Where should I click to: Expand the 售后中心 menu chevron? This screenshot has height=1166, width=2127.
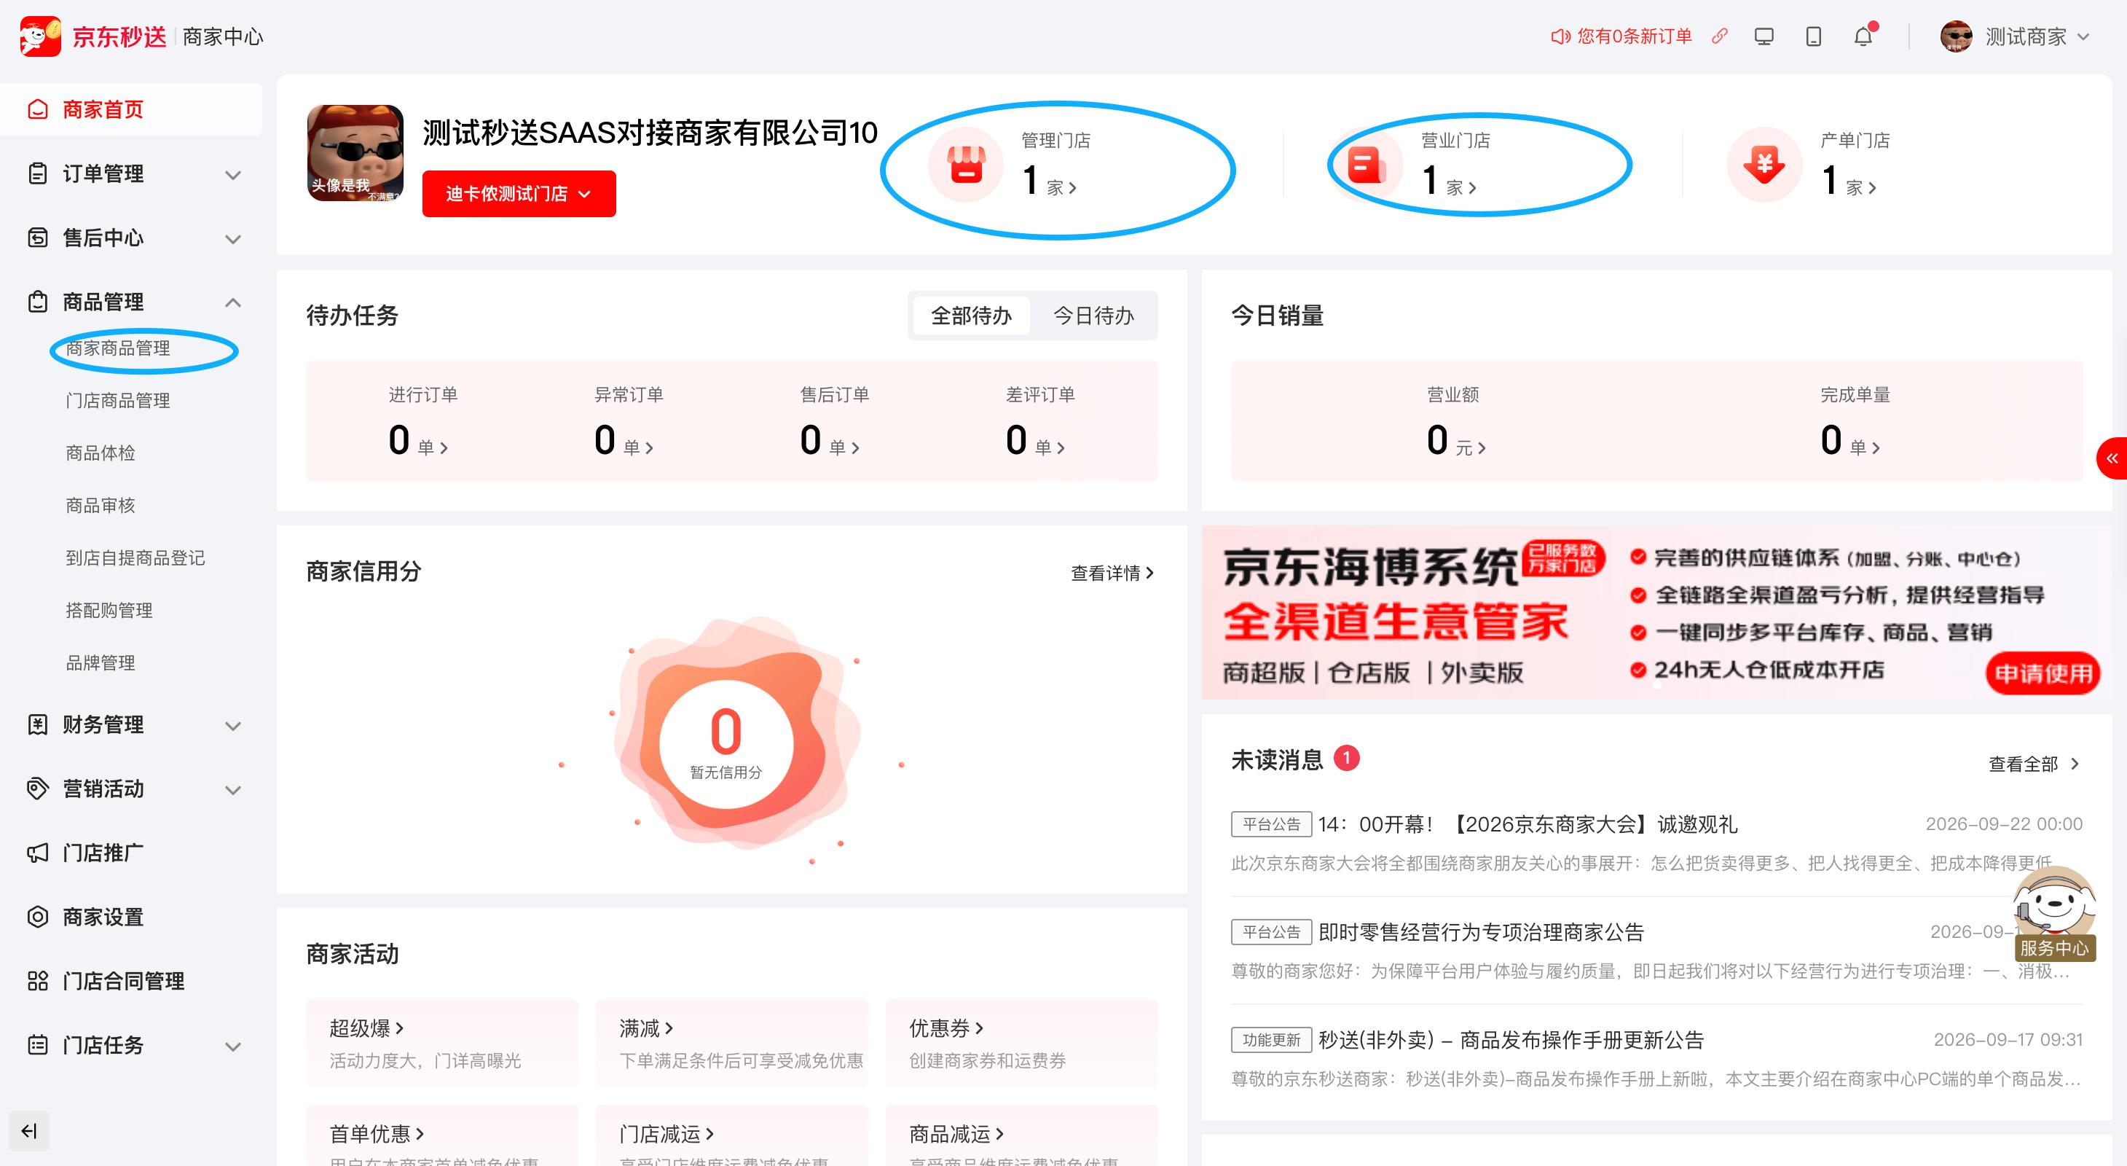[234, 238]
